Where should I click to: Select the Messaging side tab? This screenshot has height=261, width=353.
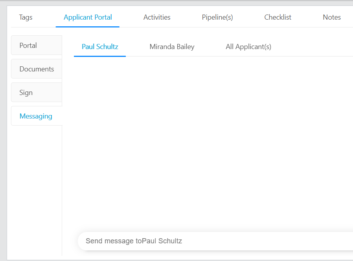tap(37, 116)
